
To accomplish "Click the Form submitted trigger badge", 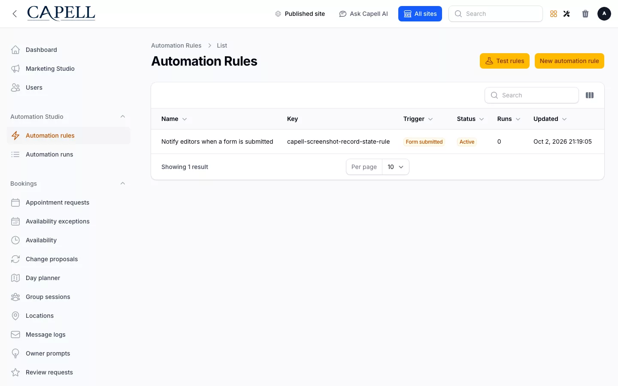I will point(424,142).
